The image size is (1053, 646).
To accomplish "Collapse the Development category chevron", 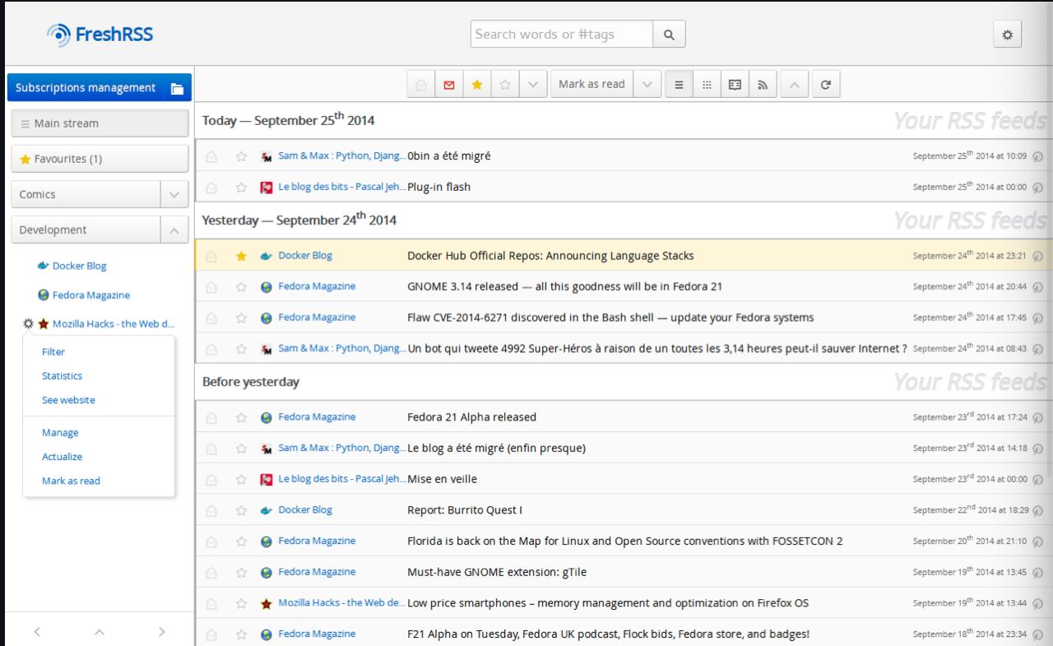I will 174,230.
